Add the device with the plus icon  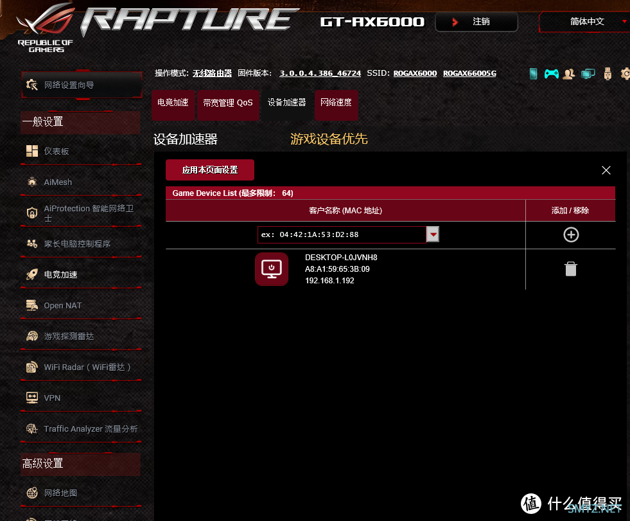point(571,234)
